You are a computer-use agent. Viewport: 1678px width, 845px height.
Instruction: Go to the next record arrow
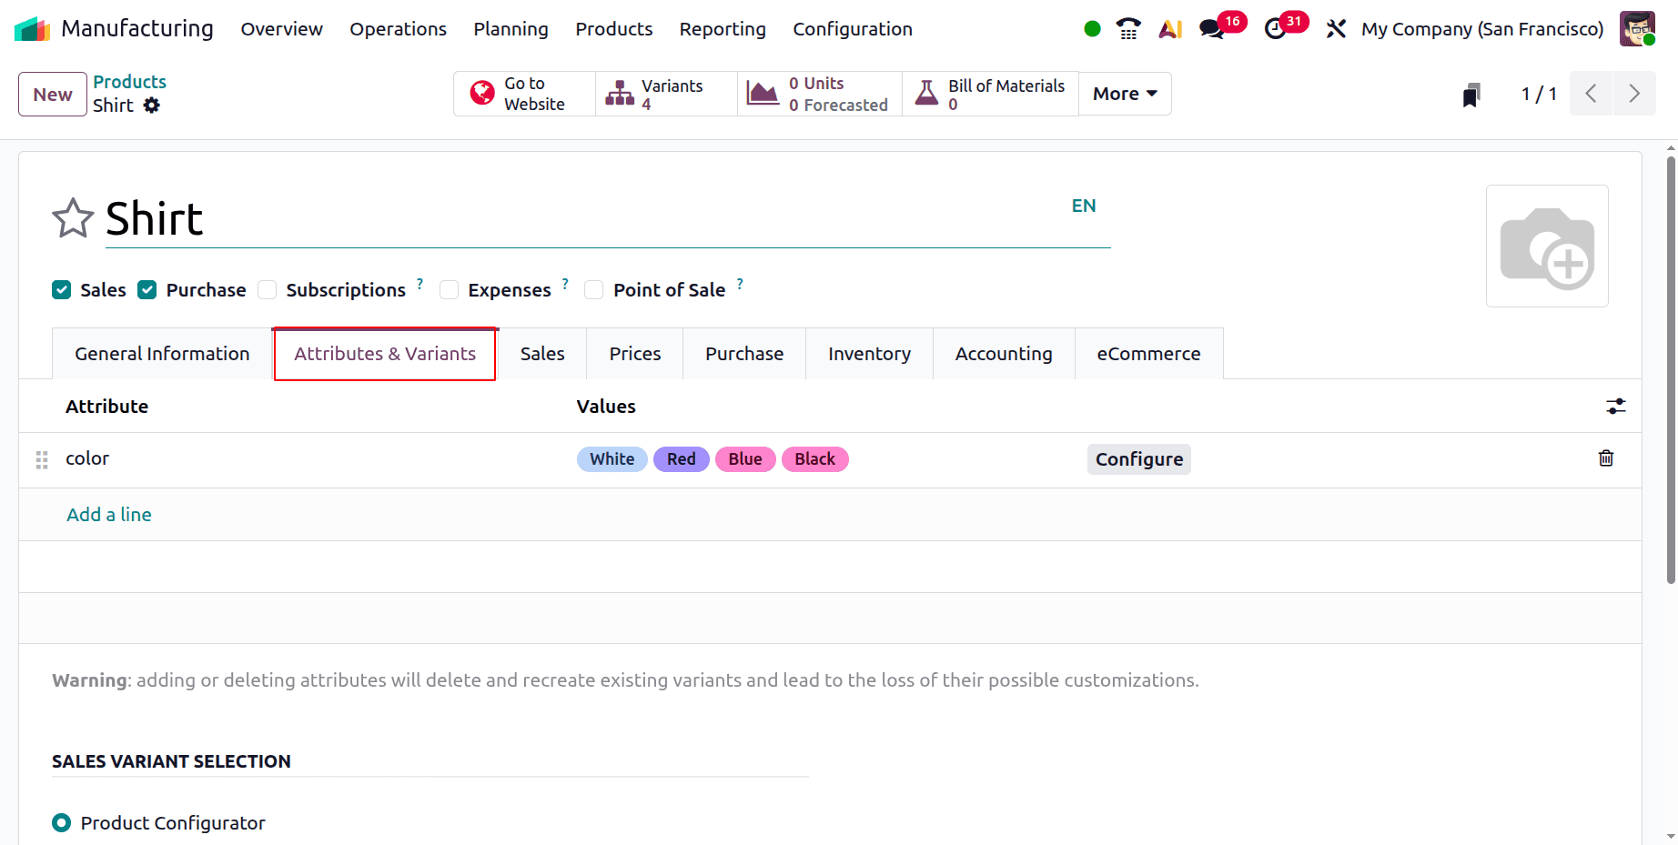(1634, 94)
